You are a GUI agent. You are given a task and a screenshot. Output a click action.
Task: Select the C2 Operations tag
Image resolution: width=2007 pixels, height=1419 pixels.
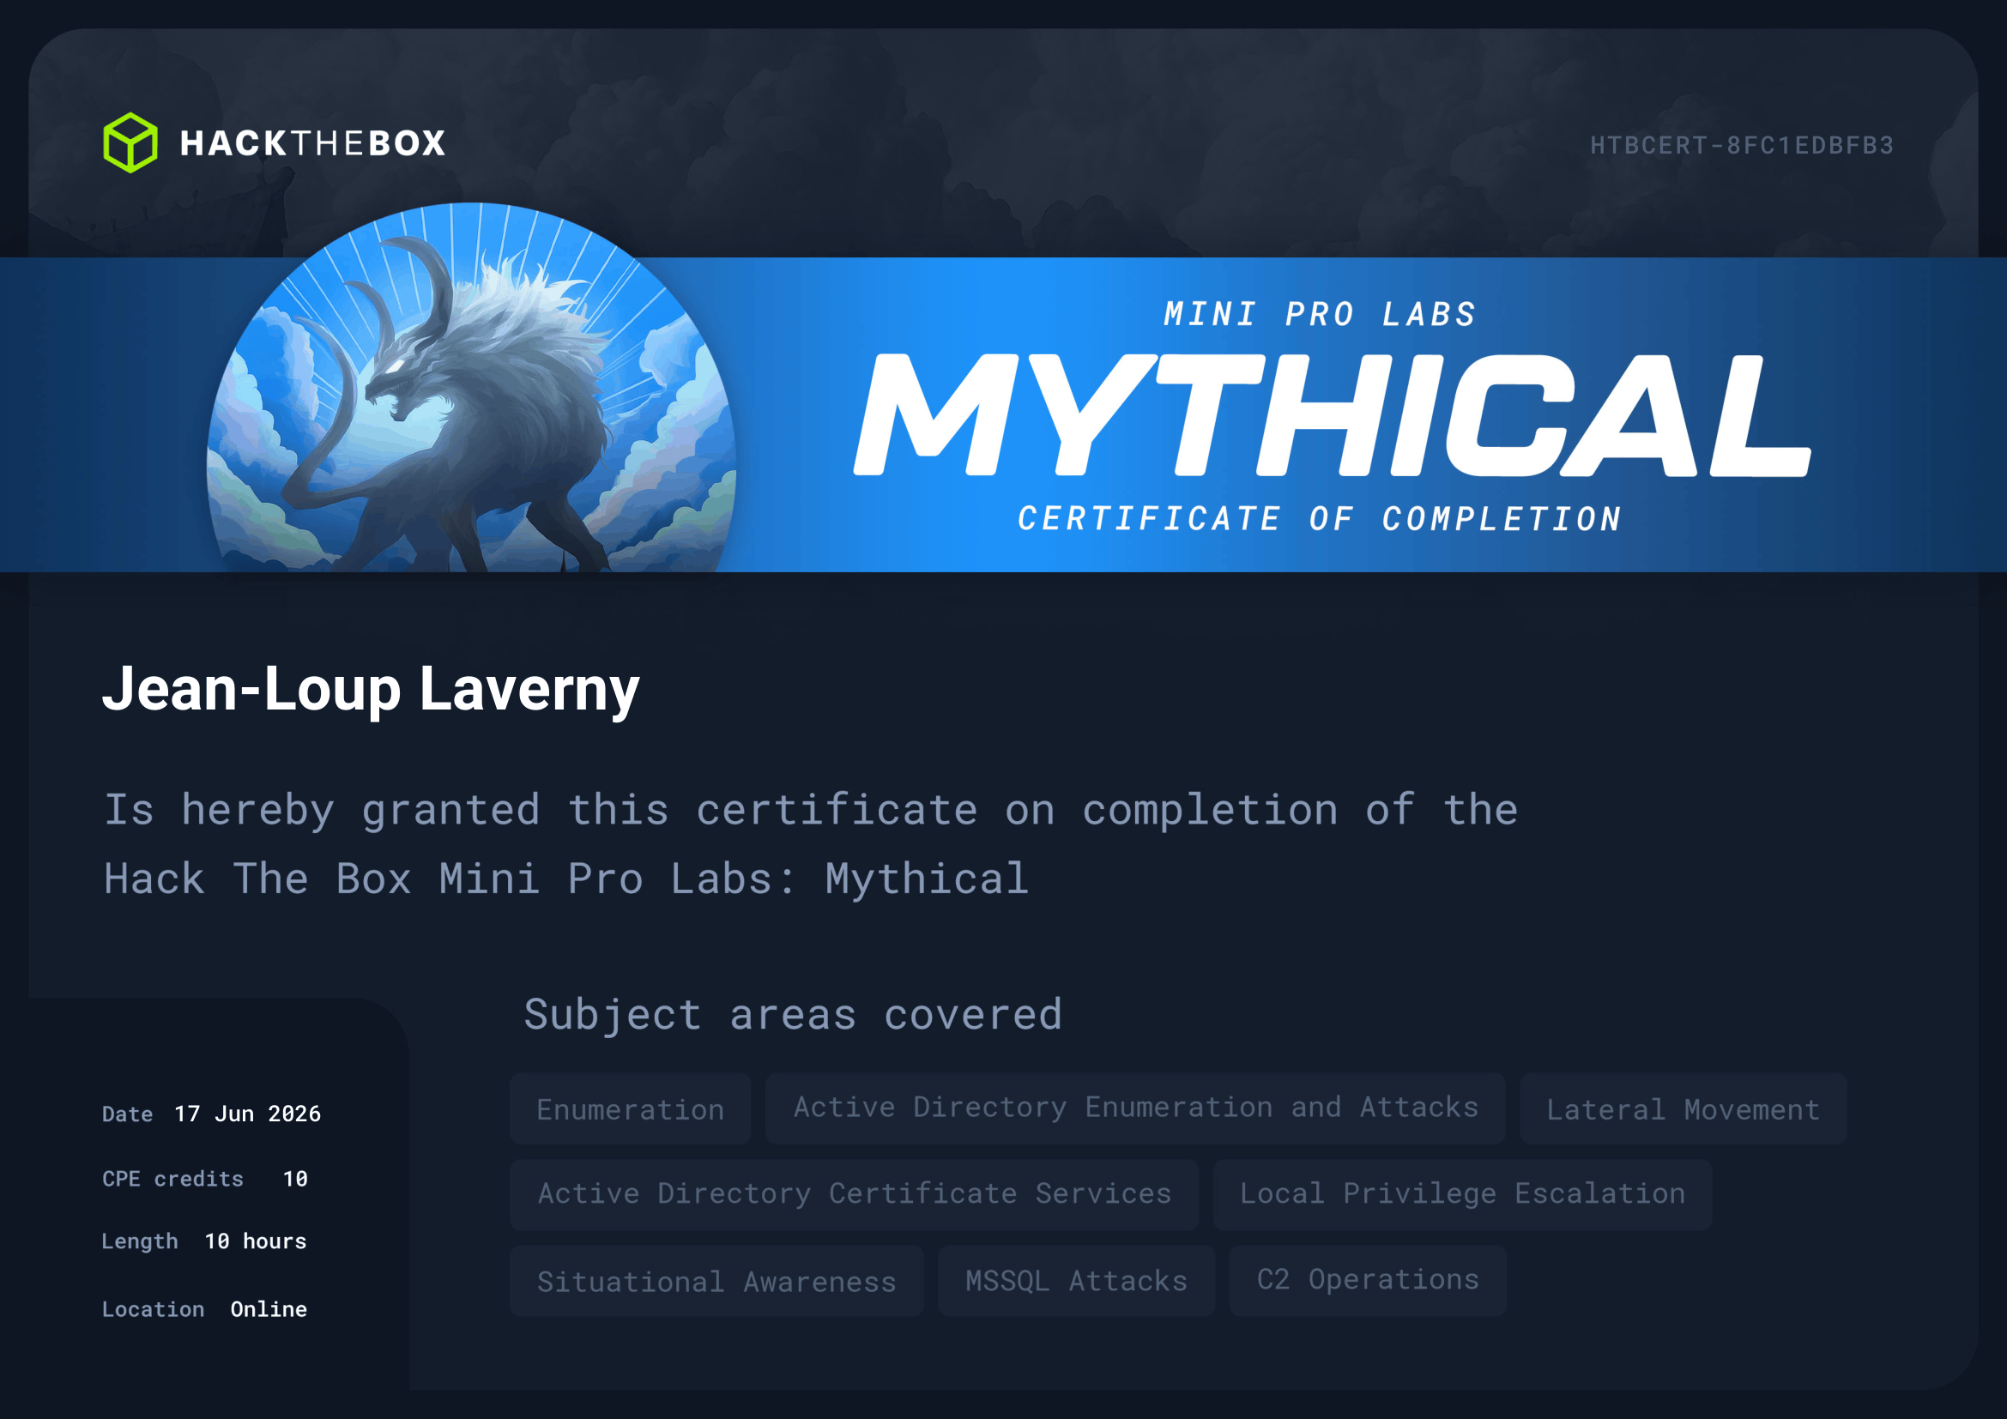(x=1368, y=1281)
